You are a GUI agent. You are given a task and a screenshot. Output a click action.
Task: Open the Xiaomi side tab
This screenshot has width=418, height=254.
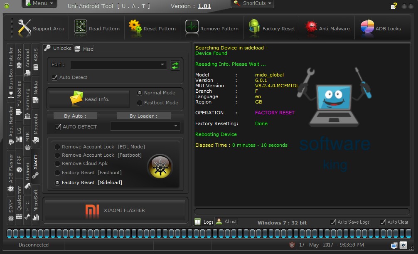(x=35, y=166)
